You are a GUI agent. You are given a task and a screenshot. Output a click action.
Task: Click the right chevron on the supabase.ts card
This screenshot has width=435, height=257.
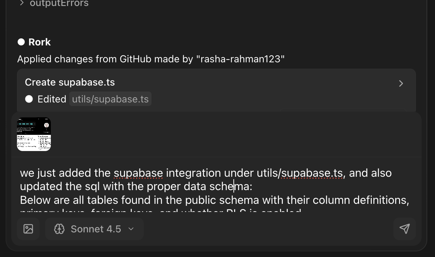click(x=401, y=83)
